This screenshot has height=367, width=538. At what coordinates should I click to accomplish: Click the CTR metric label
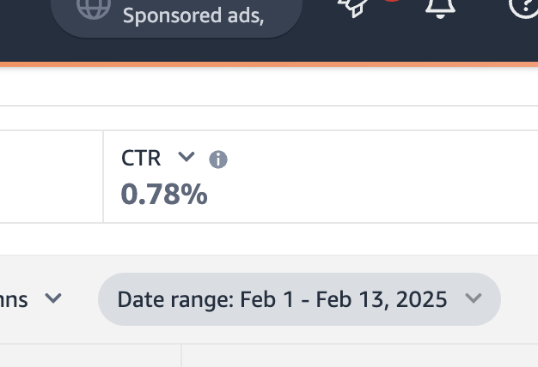[x=141, y=158]
